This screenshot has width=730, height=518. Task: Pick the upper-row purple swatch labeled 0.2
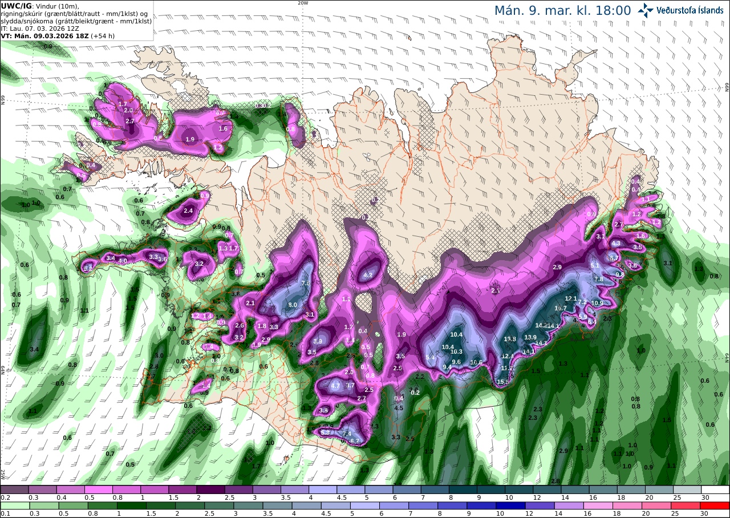14,489
